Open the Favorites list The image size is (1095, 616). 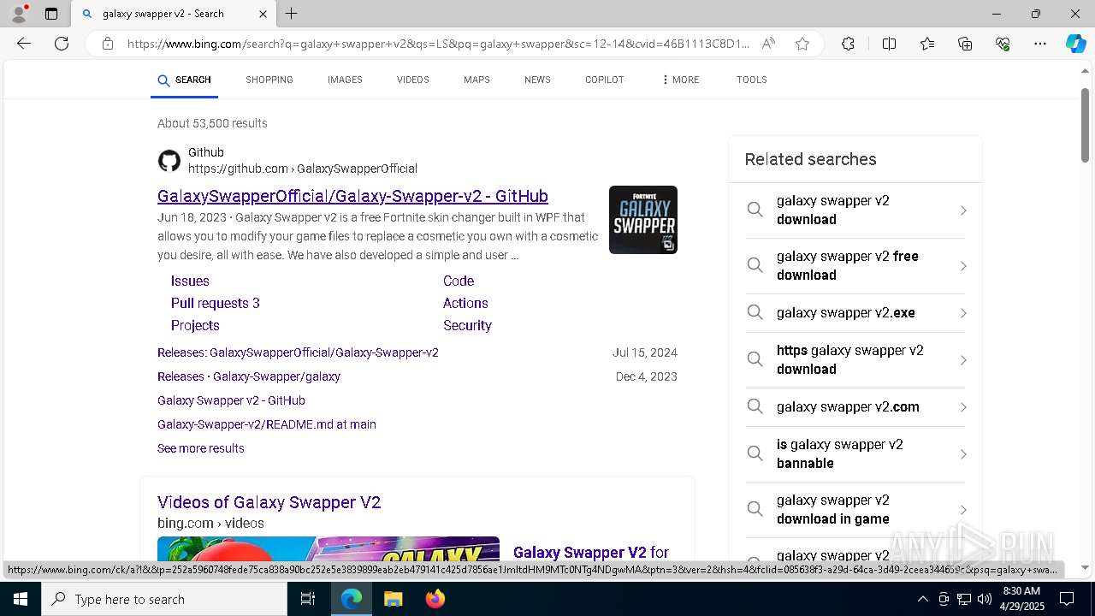(x=927, y=44)
